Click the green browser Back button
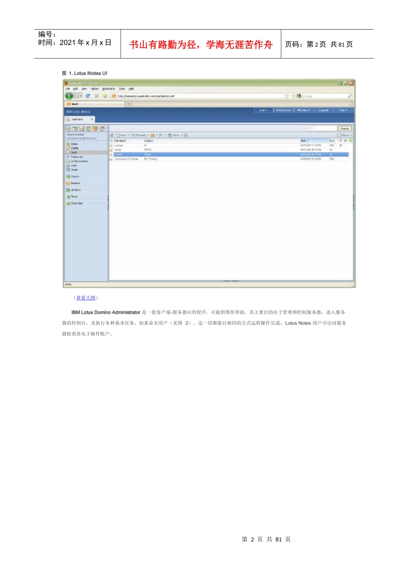The width and height of the screenshot is (408, 577). pyautogui.click(x=69, y=96)
